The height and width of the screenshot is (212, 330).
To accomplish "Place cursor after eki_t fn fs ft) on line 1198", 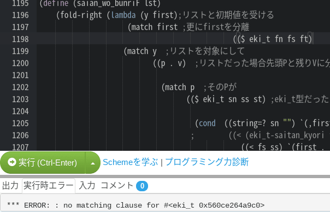I will click(313, 39).
